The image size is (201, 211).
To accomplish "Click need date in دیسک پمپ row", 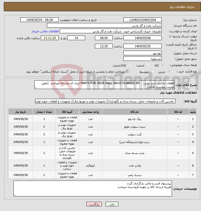I will click(x=20, y=175).
